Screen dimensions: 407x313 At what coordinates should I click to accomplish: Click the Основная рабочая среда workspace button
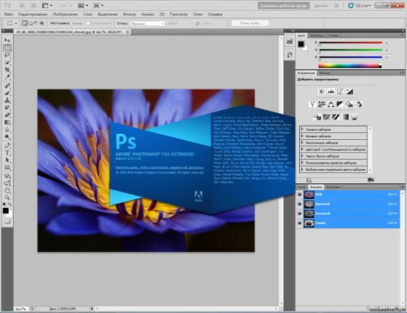click(284, 5)
